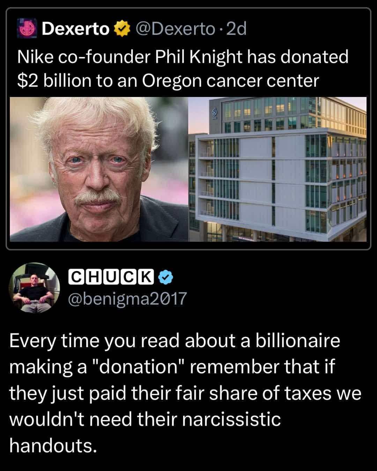Click the Dexerto profile logo icon
Image resolution: width=377 pixels, height=471 pixels.
tap(27, 29)
